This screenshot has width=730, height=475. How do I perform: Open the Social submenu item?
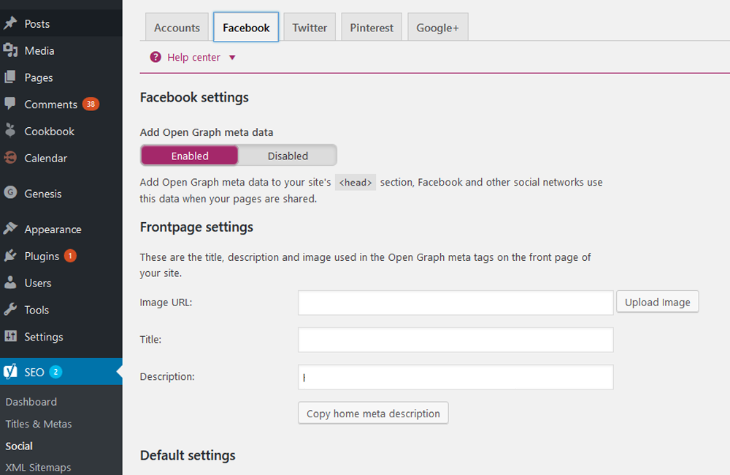coord(19,446)
